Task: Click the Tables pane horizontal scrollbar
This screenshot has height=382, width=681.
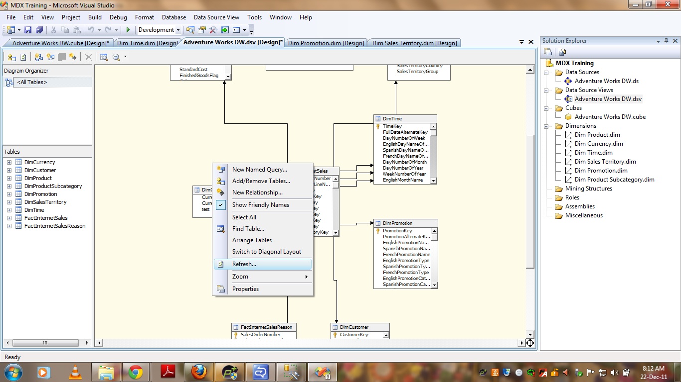Action: [x=45, y=343]
